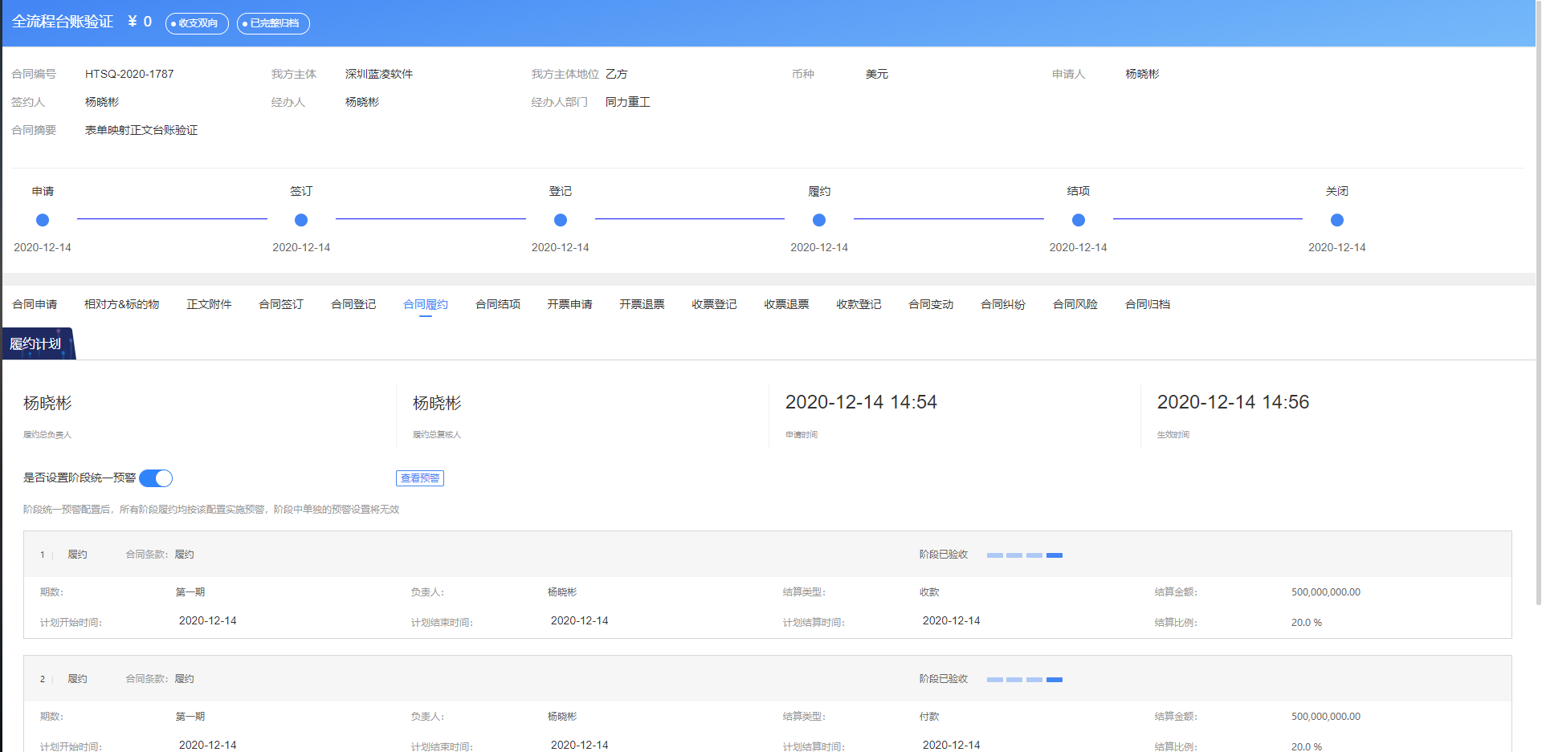The width and height of the screenshot is (1542, 752).
Task: Click the 收款 settlement type in stage 1
Action: coord(929,592)
